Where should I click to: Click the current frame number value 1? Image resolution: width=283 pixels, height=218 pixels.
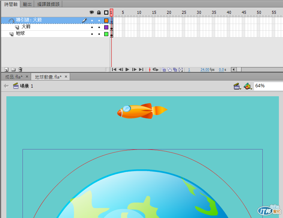coord(189,70)
